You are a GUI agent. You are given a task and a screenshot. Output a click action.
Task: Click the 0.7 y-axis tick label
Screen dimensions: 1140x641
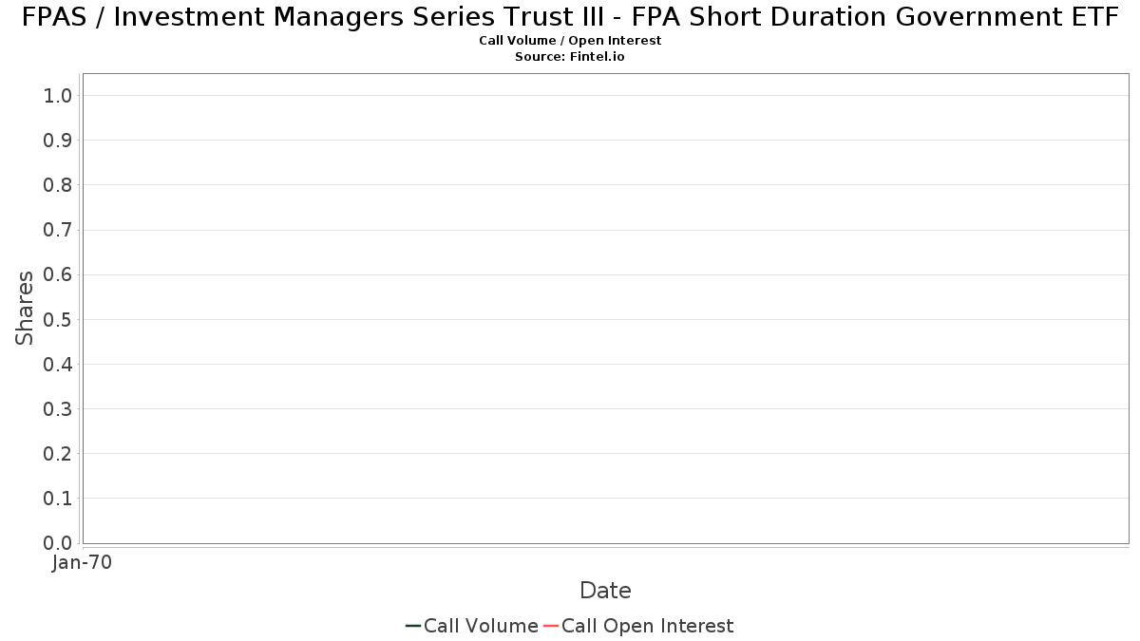pos(58,230)
